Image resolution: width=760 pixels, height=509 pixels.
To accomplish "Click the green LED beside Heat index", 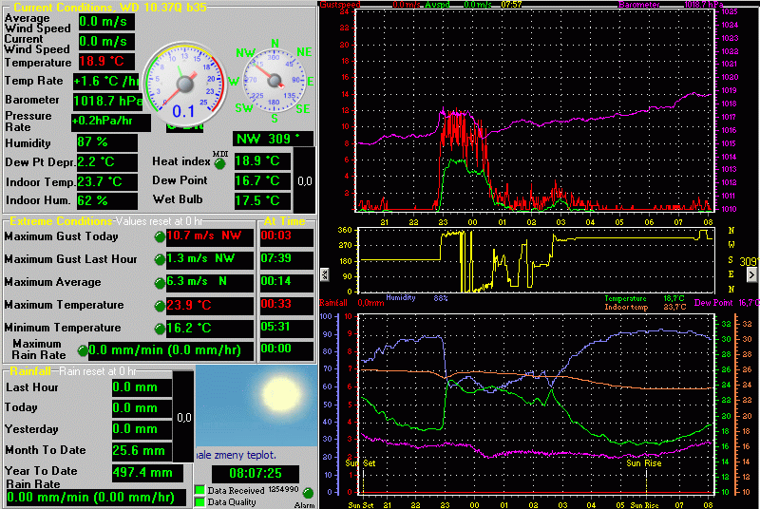I will pos(220,163).
